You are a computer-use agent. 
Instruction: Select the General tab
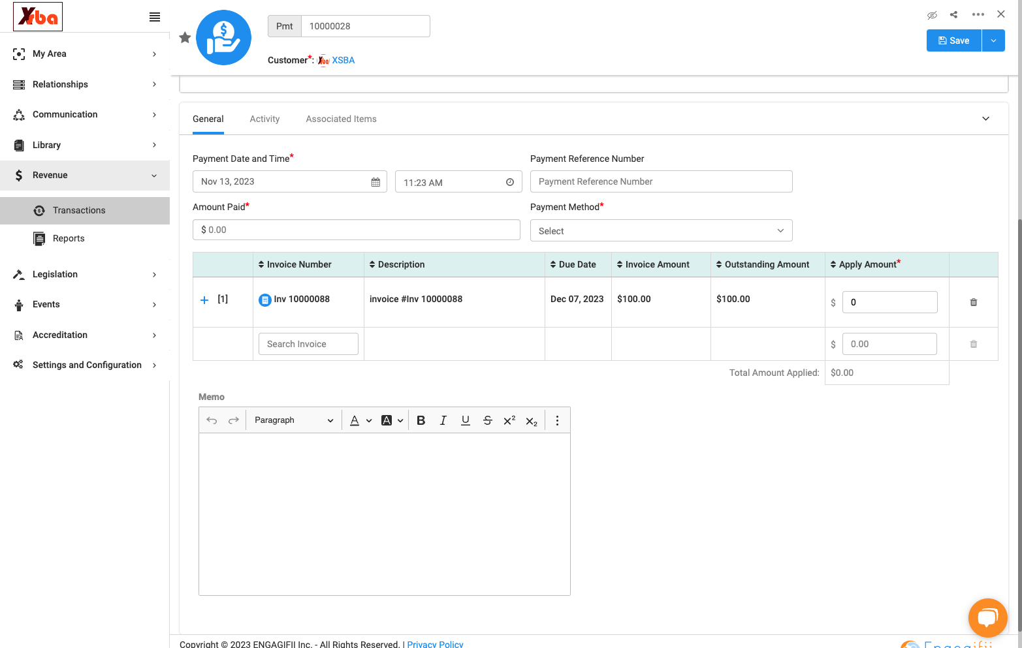(x=208, y=119)
